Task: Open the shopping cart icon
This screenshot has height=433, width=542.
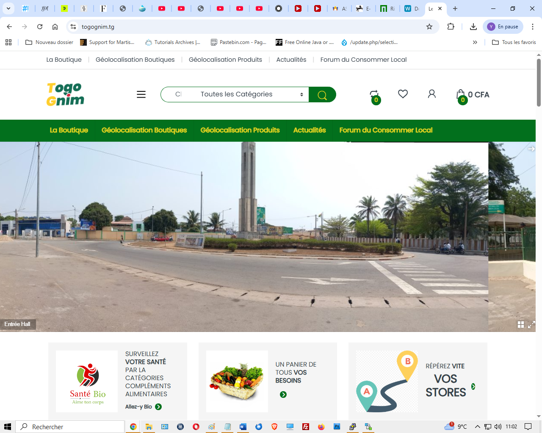Action: click(461, 95)
